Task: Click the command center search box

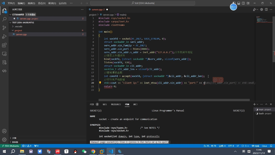Action: tap(143, 3)
